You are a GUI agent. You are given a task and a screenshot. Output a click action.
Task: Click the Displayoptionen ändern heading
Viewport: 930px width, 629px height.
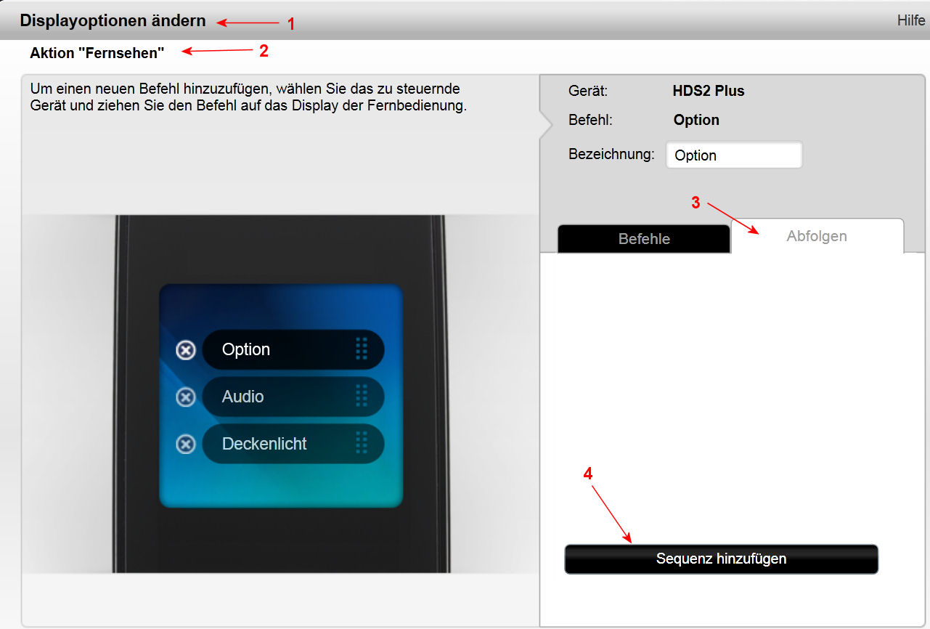coord(113,21)
